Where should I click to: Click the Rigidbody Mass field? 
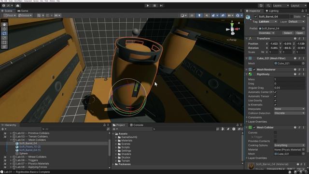coord(289,79)
